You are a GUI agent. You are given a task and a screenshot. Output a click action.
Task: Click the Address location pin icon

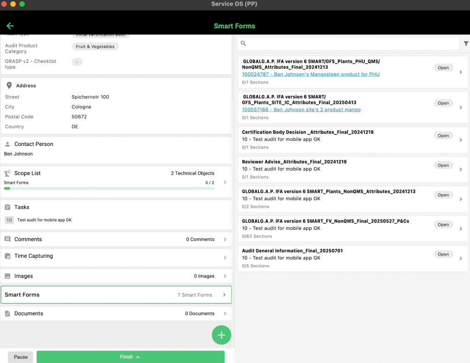[9, 86]
